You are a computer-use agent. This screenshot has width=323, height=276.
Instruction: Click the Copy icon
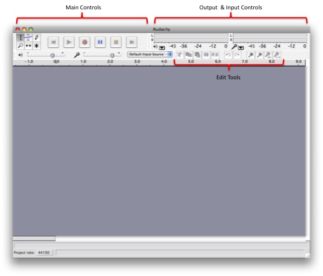coord(188,55)
